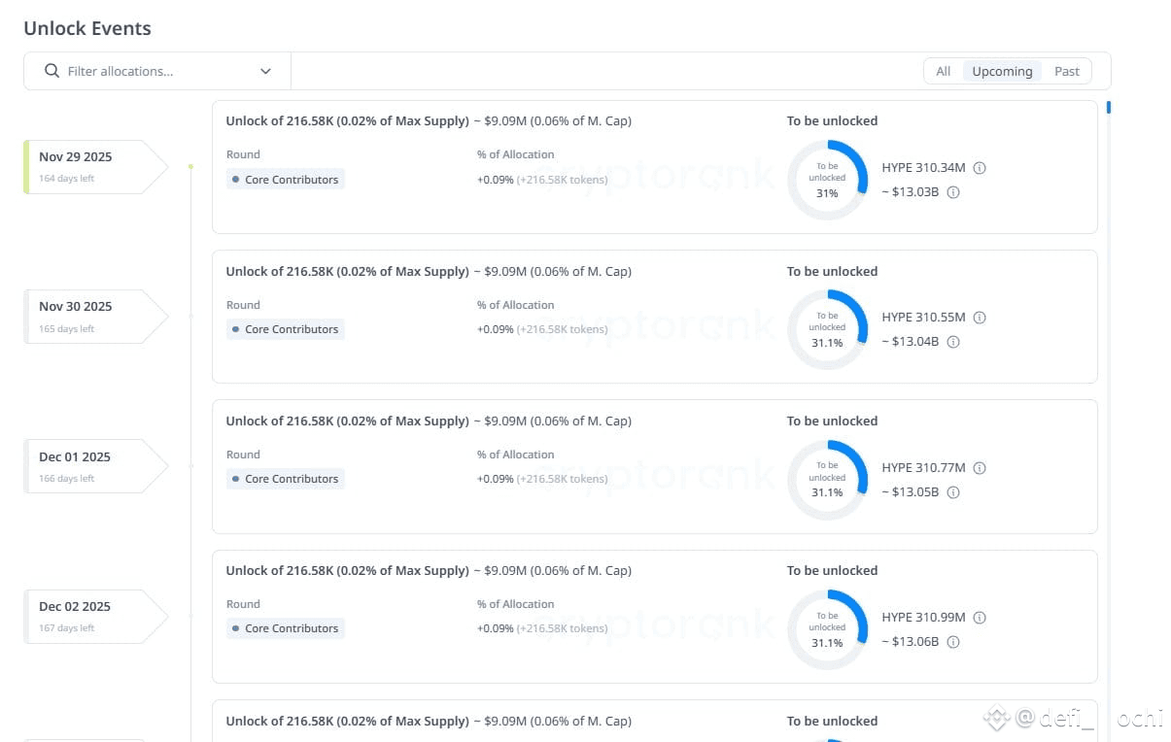
Task: Click the '~ $13.03B' value text
Action: tap(911, 192)
